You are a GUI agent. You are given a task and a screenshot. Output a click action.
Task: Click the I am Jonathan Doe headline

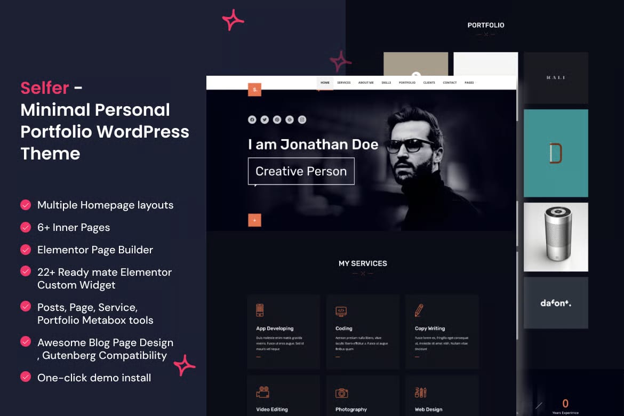click(313, 144)
